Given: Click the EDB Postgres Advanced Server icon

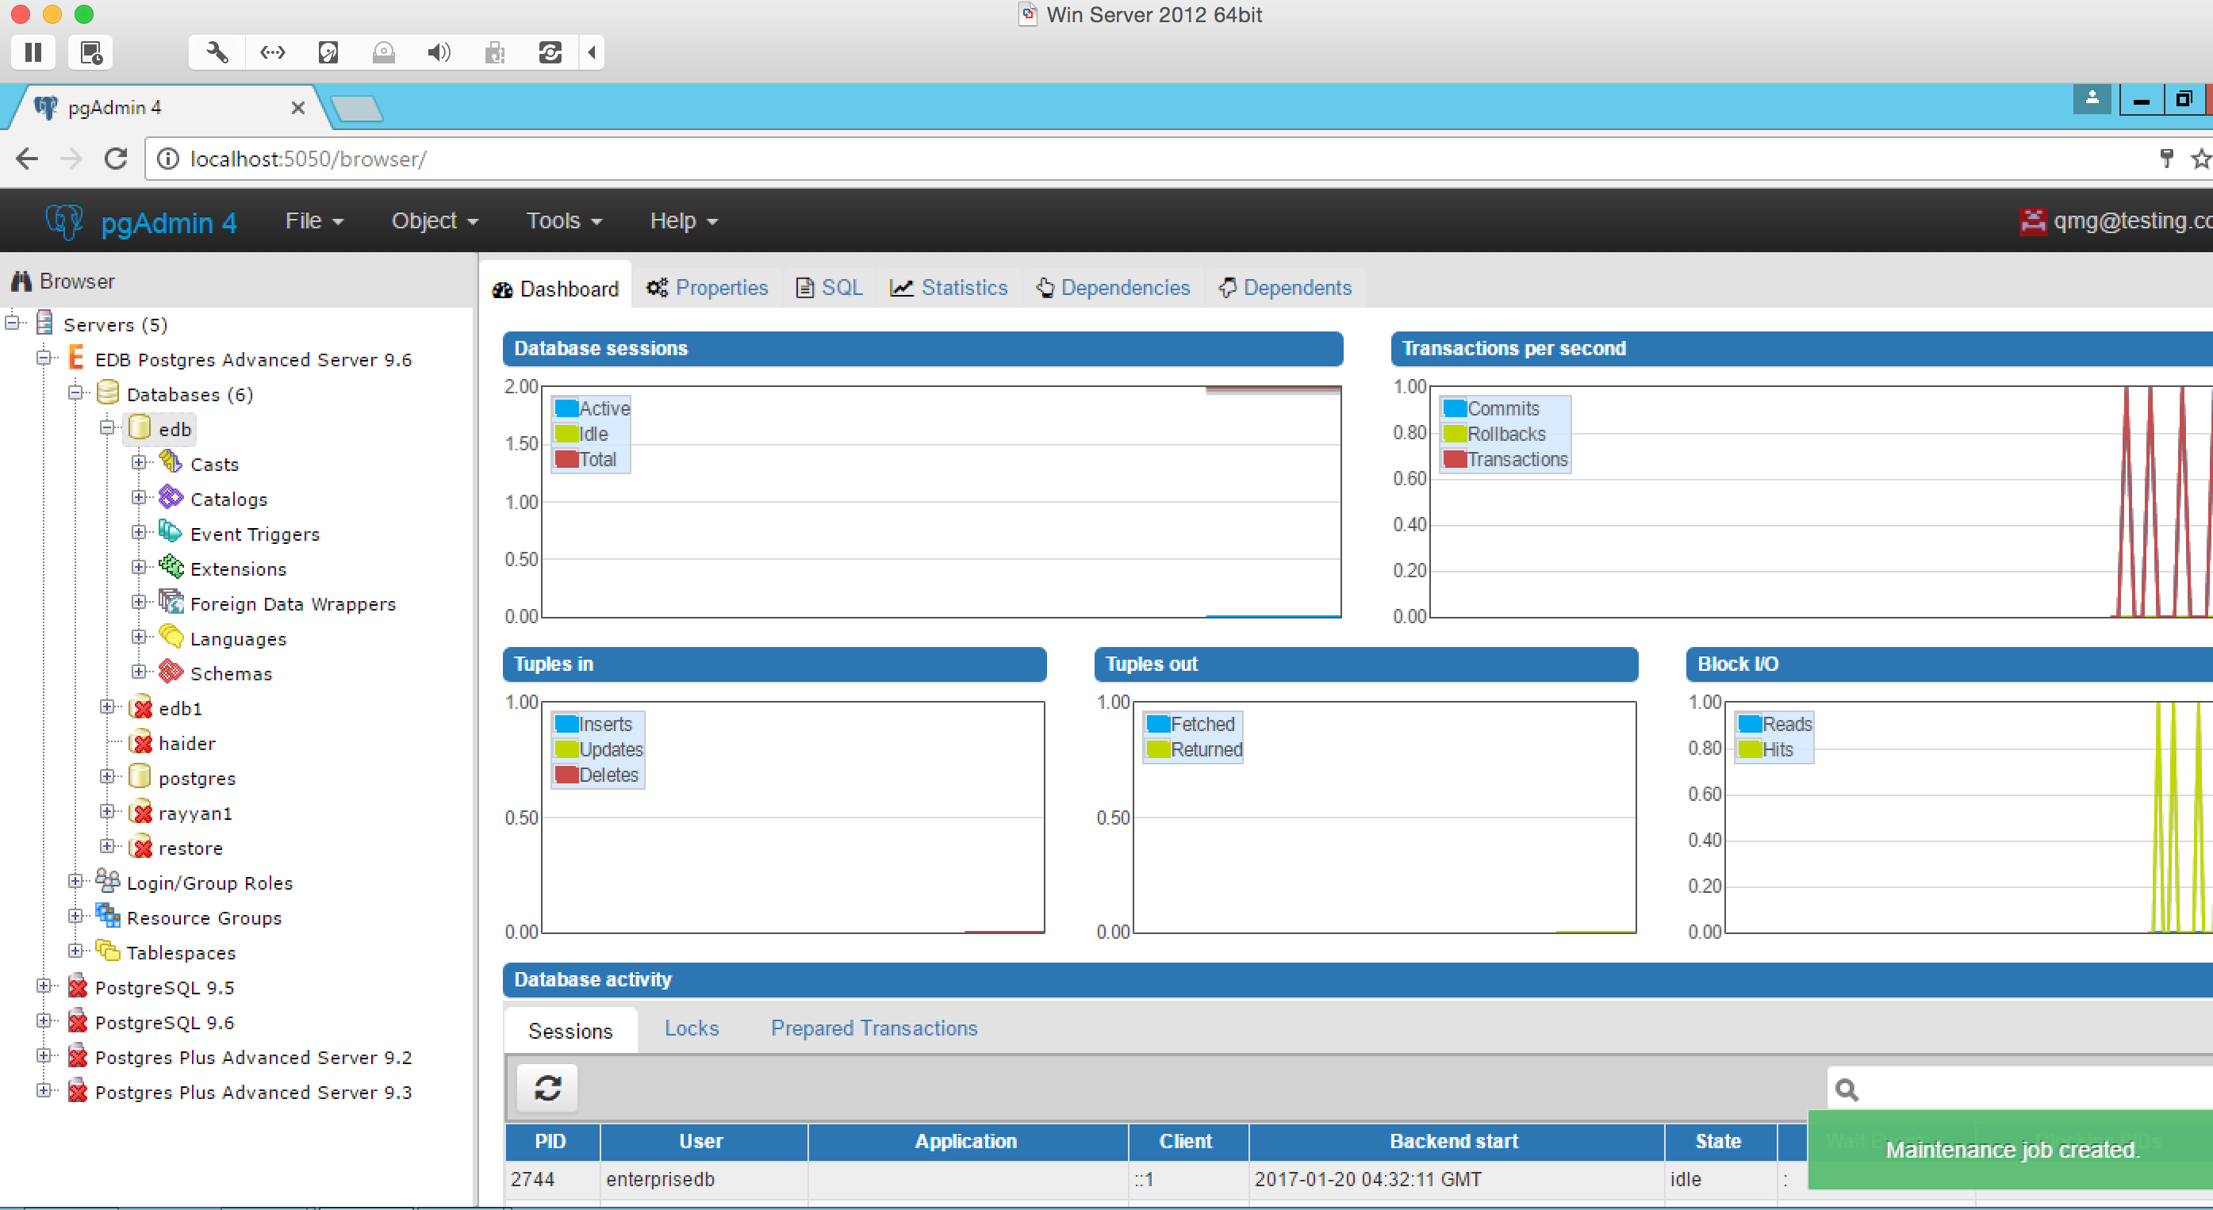Looking at the screenshot, I should (x=76, y=358).
